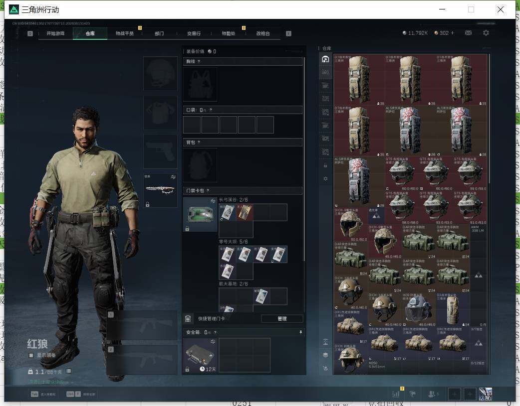Click the help question mark beside 背包

click(199, 142)
